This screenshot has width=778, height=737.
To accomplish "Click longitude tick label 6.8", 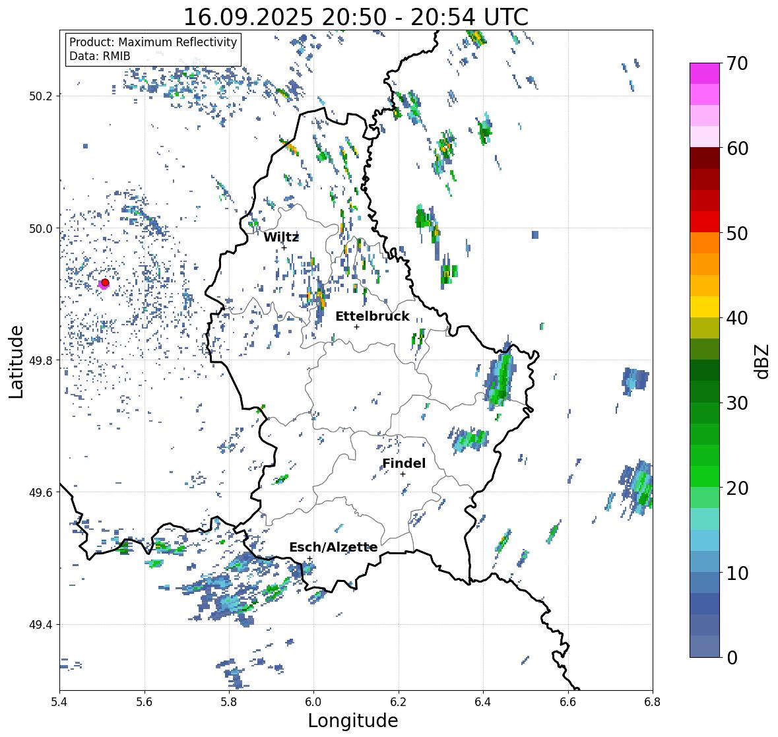I will (x=653, y=701).
